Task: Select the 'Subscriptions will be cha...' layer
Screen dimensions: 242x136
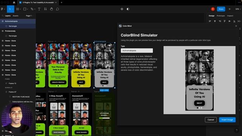Action: click(18, 102)
